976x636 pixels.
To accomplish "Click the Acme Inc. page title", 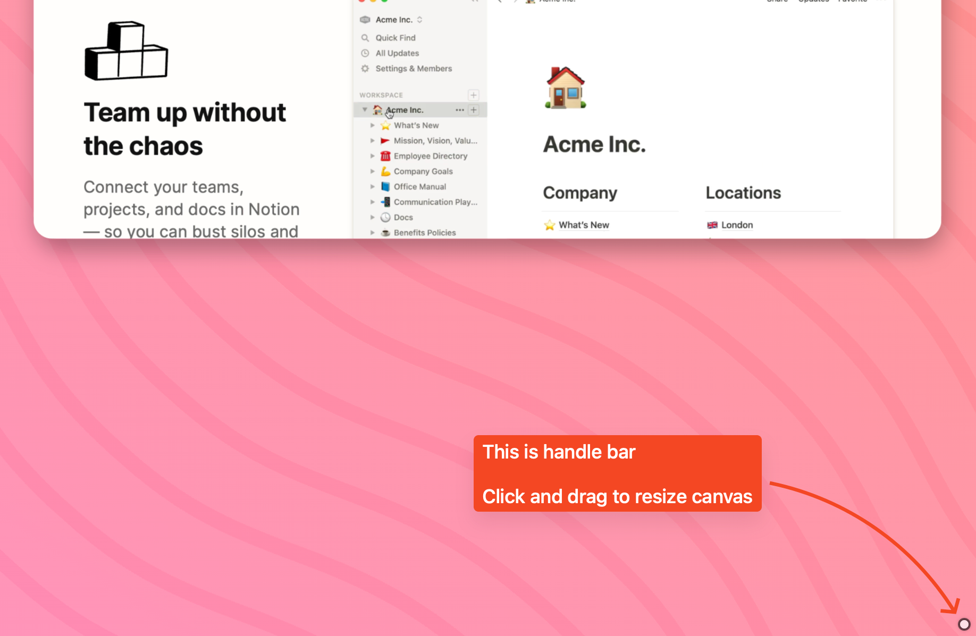I will [x=594, y=145].
